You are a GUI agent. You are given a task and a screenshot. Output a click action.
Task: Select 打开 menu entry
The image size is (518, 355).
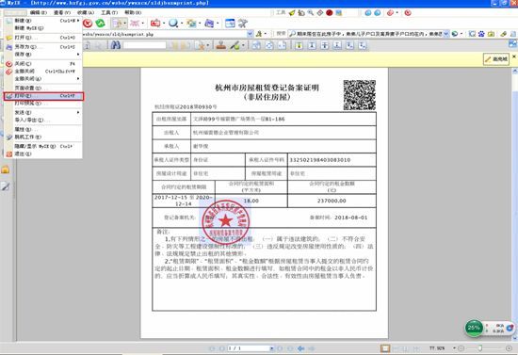pyautogui.click(x=43, y=38)
